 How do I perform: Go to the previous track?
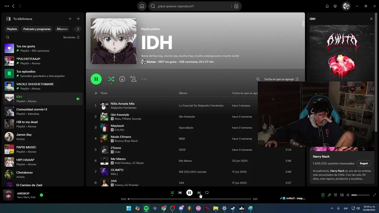pyautogui.click(x=180, y=193)
